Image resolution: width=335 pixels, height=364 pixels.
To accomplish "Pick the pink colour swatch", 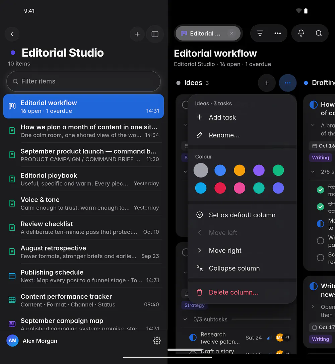I will coord(239,188).
